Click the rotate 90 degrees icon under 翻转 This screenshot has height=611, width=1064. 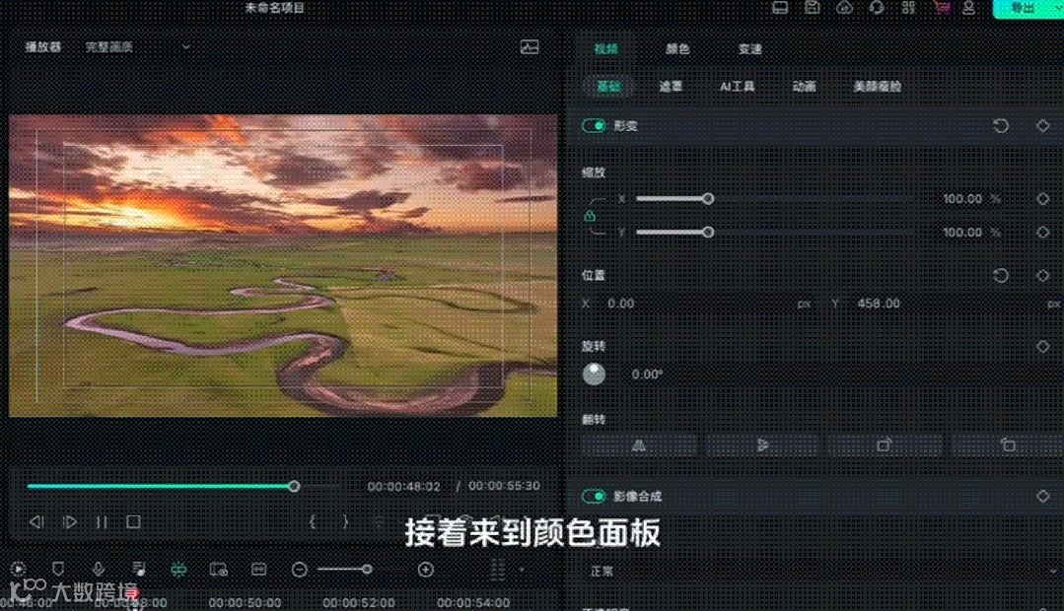click(885, 445)
